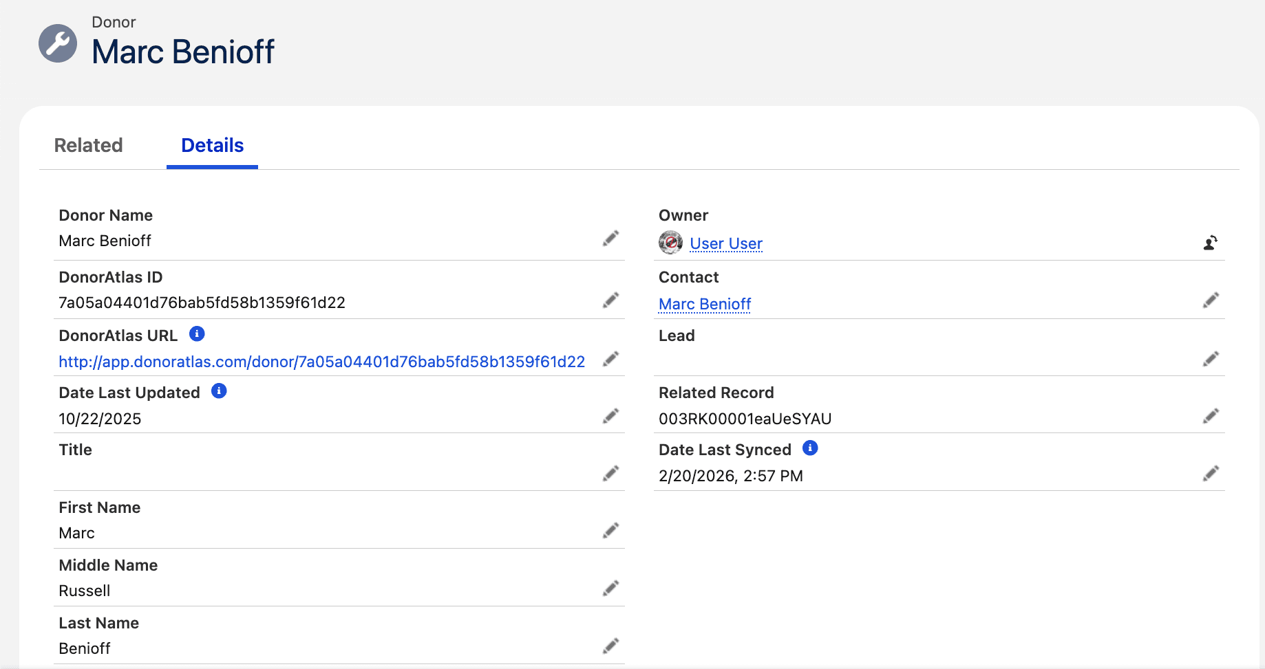This screenshot has width=1265, height=669.
Task: Edit the First Name field
Action: [x=610, y=530]
